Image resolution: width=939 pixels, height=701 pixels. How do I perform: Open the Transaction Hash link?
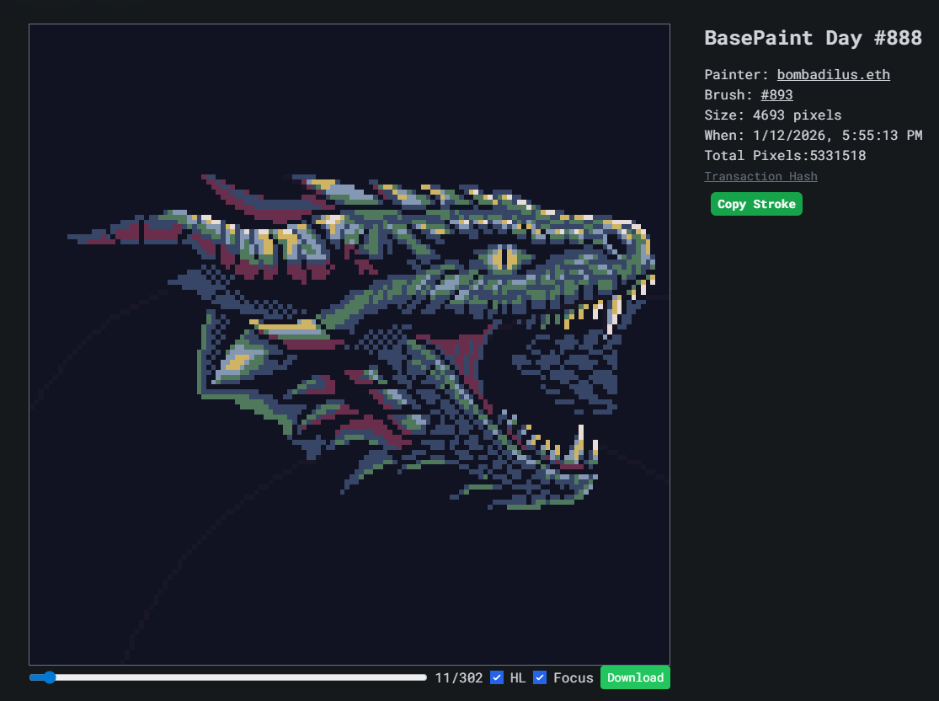760,176
